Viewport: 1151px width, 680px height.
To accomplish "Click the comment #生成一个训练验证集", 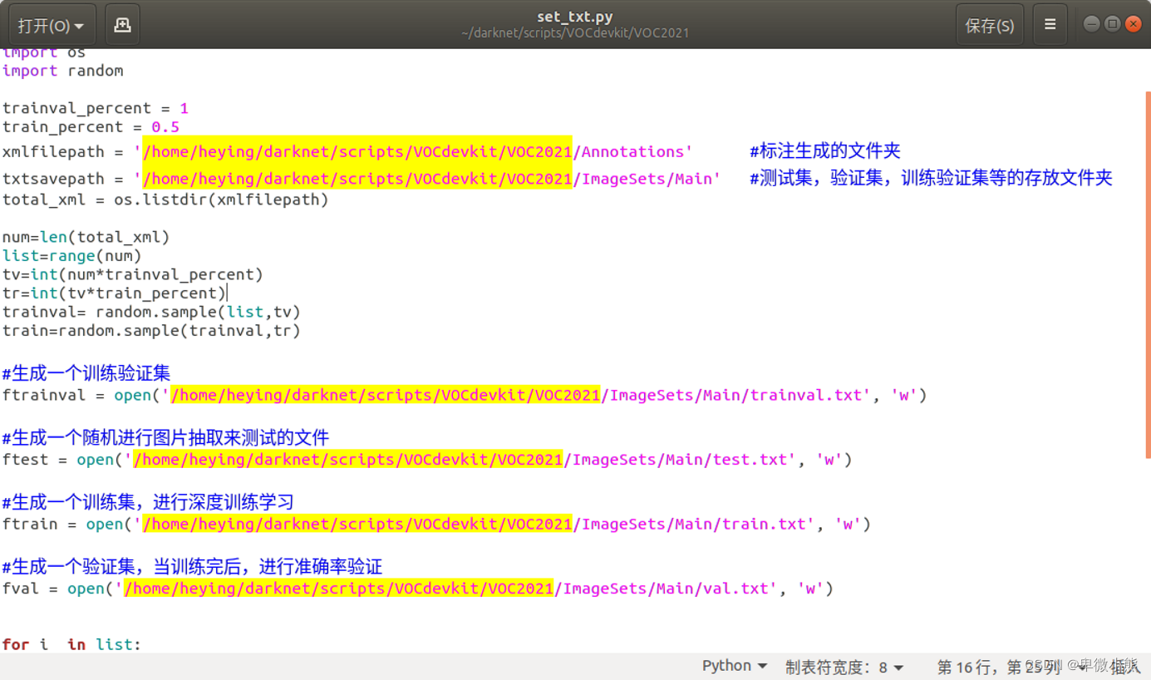I will pos(86,373).
